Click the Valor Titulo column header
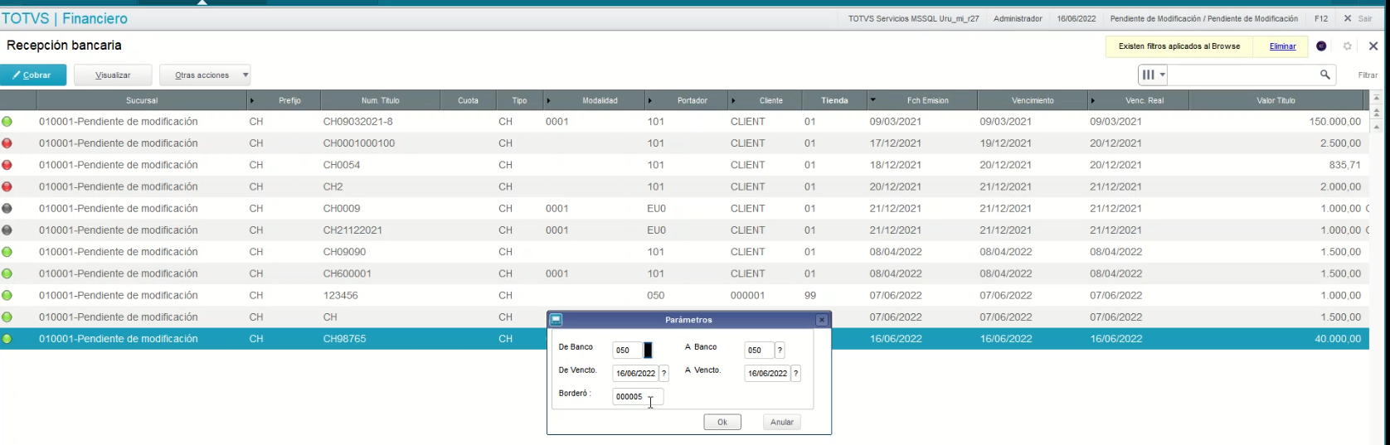Image resolution: width=1390 pixels, height=445 pixels. tap(1276, 100)
